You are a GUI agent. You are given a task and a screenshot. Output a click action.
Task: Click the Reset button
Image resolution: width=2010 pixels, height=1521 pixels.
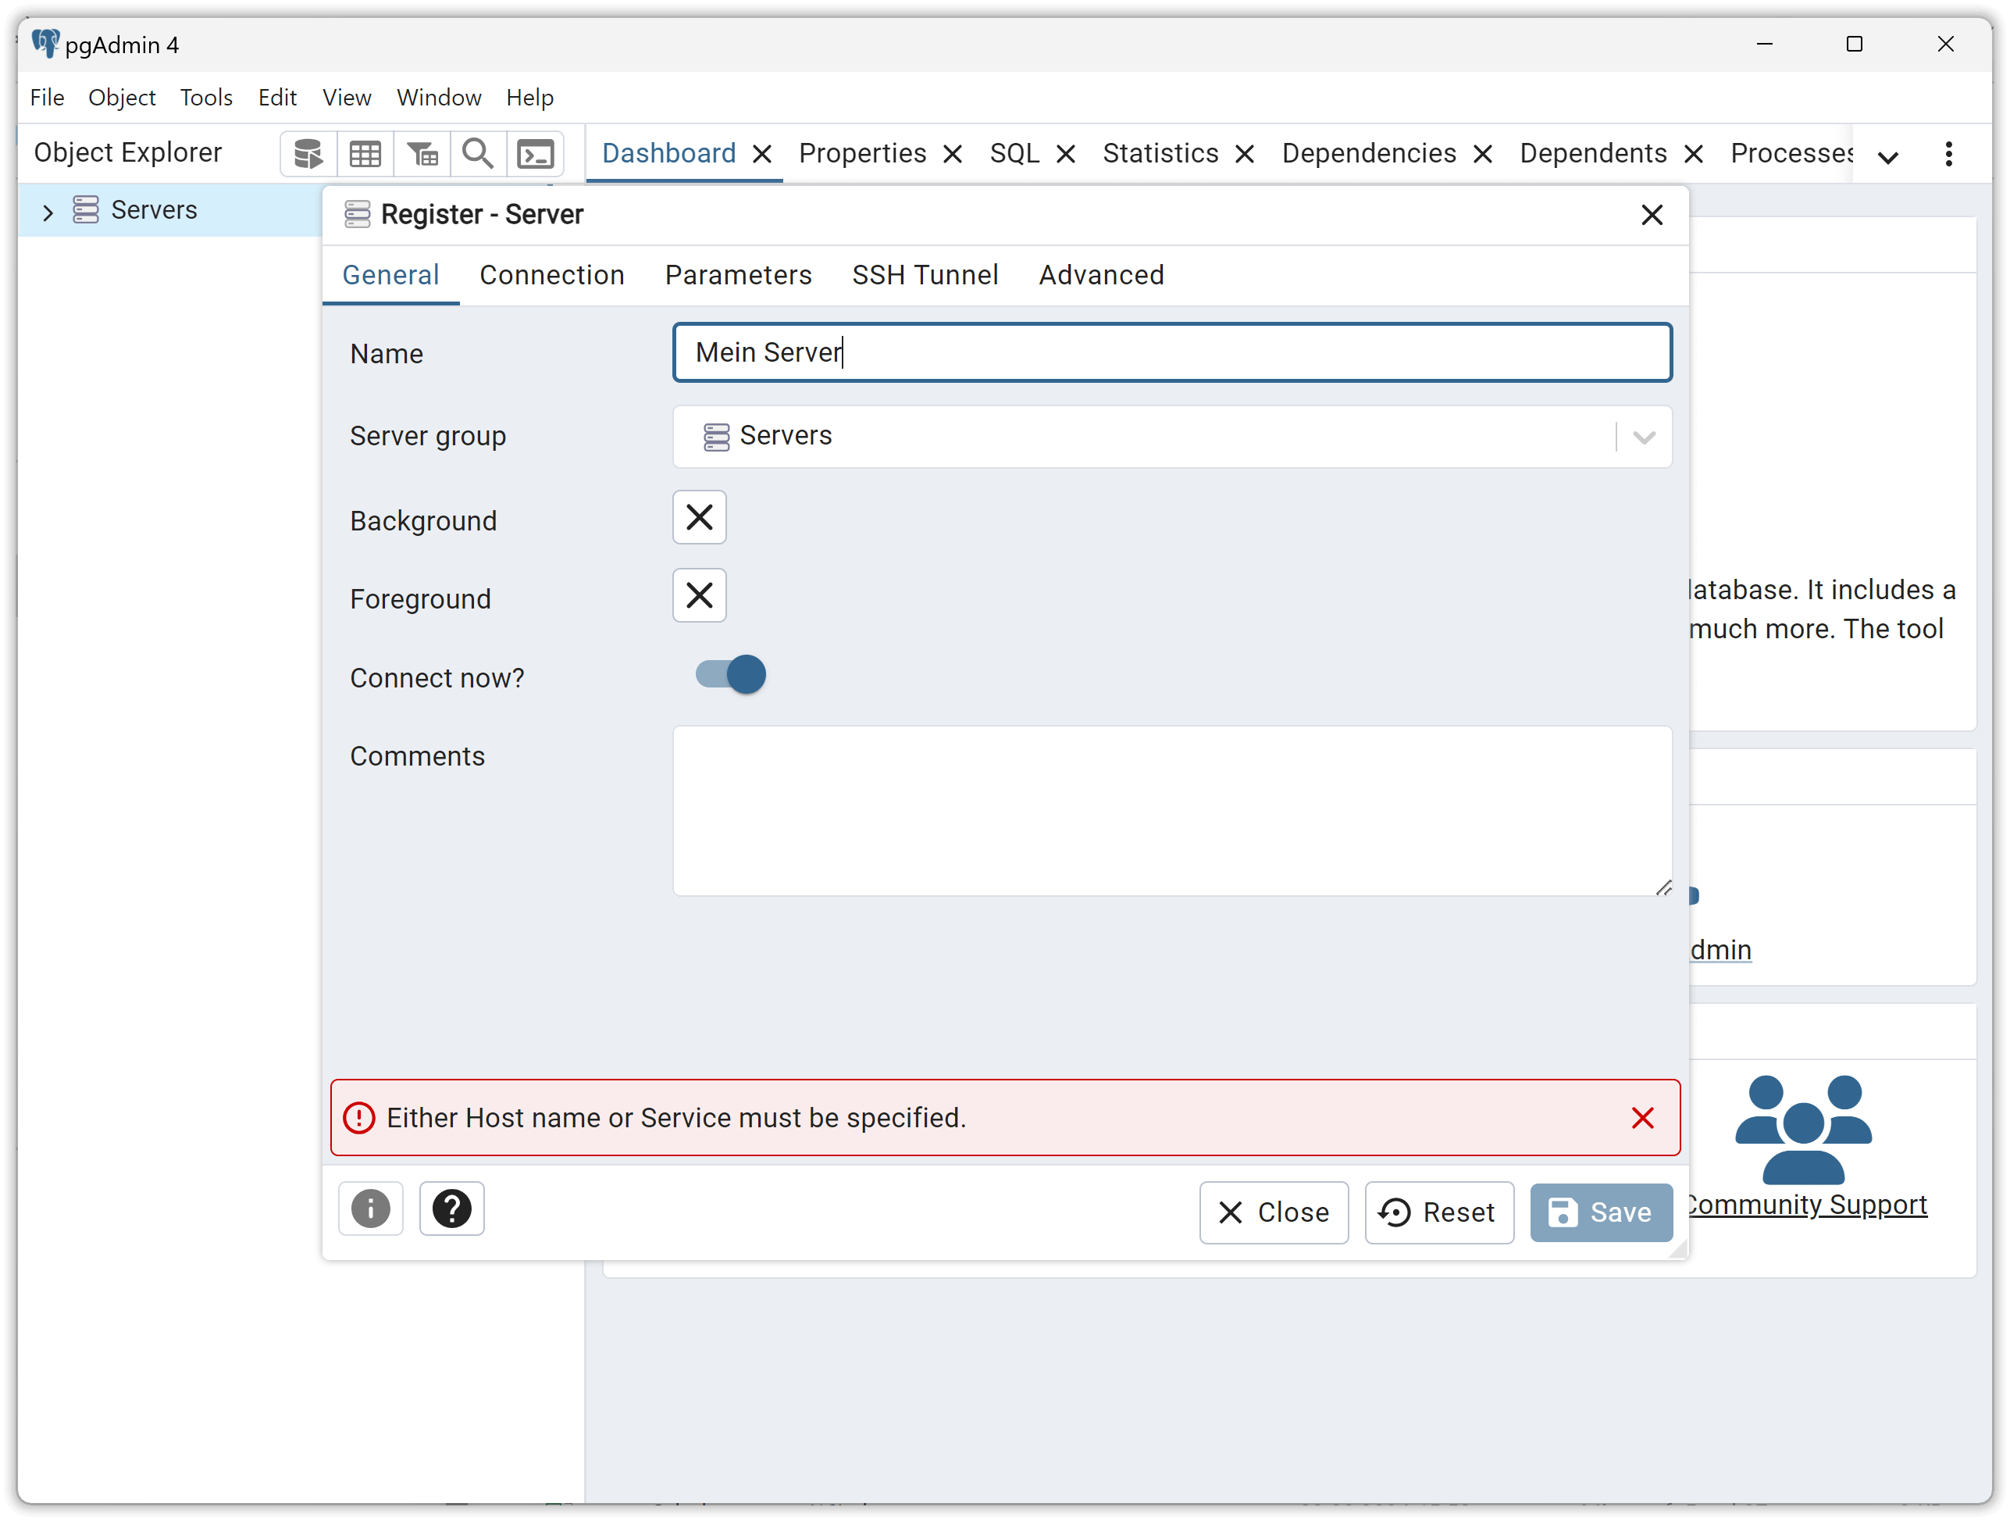[1439, 1212]
